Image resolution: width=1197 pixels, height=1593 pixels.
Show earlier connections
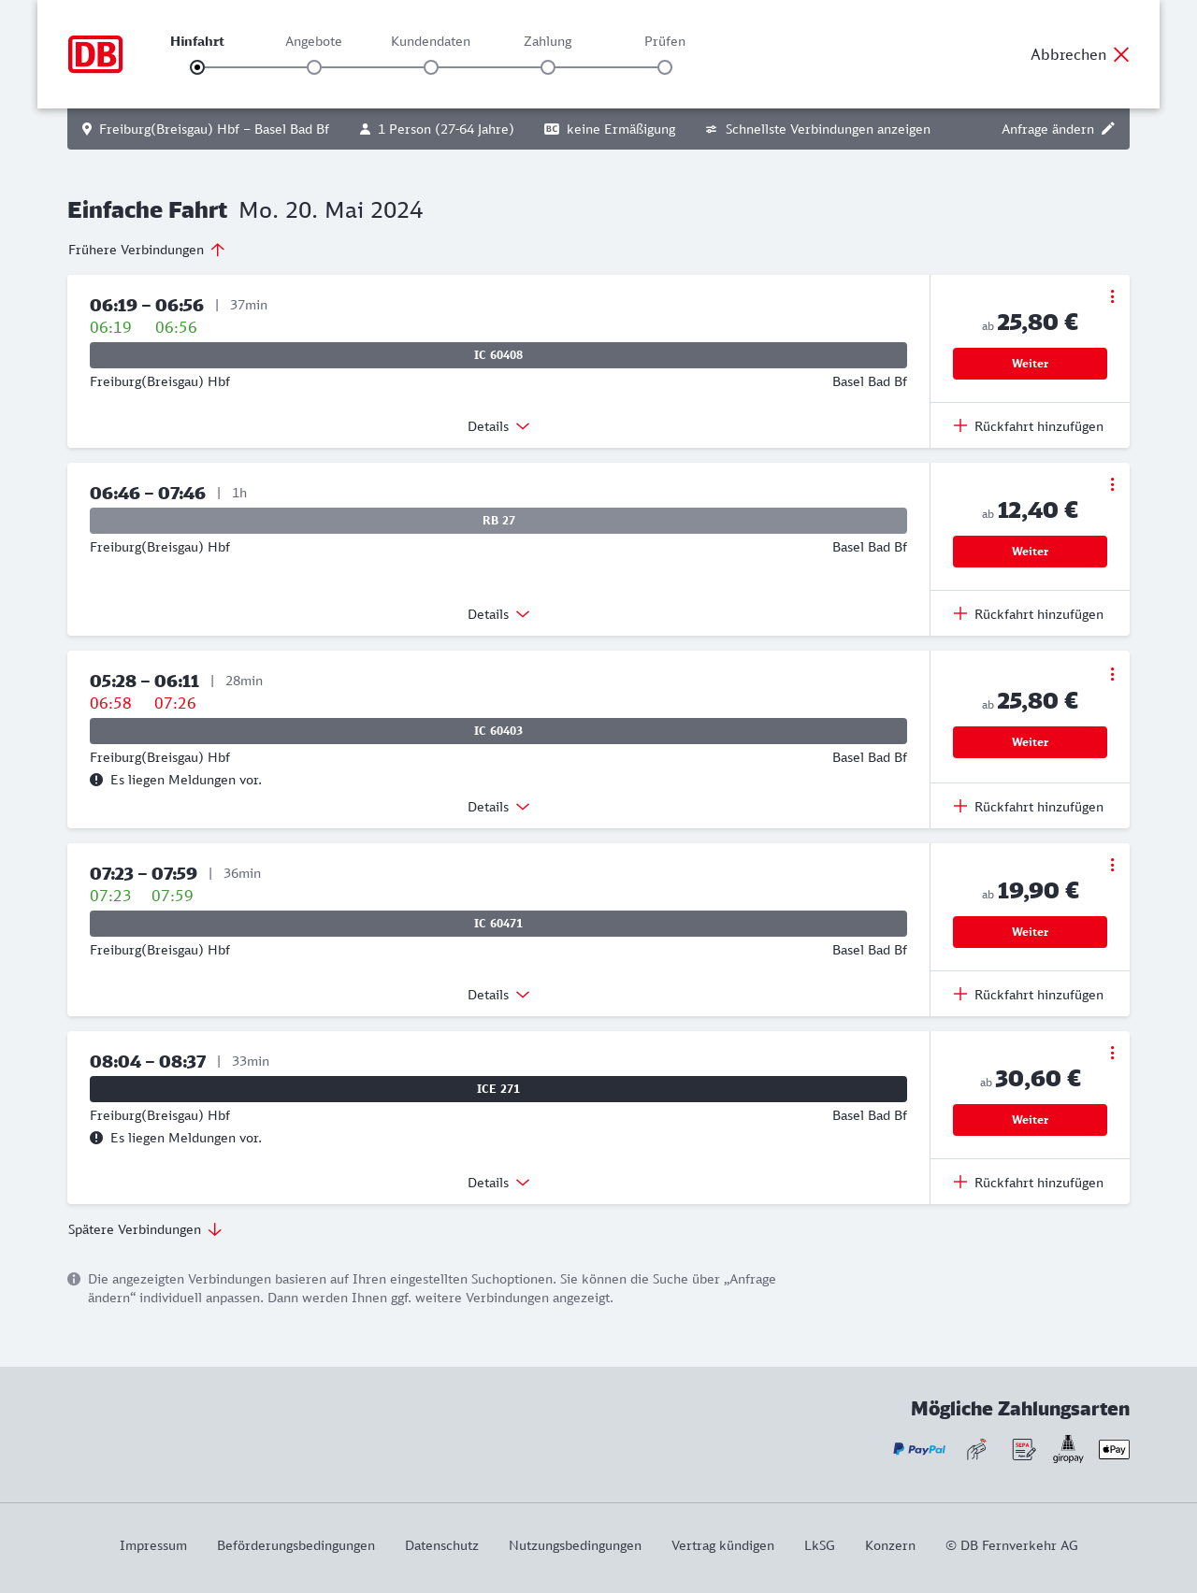(147, 250)
